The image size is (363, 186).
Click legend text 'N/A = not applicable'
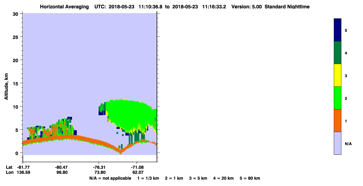click(x=110, y=178)
